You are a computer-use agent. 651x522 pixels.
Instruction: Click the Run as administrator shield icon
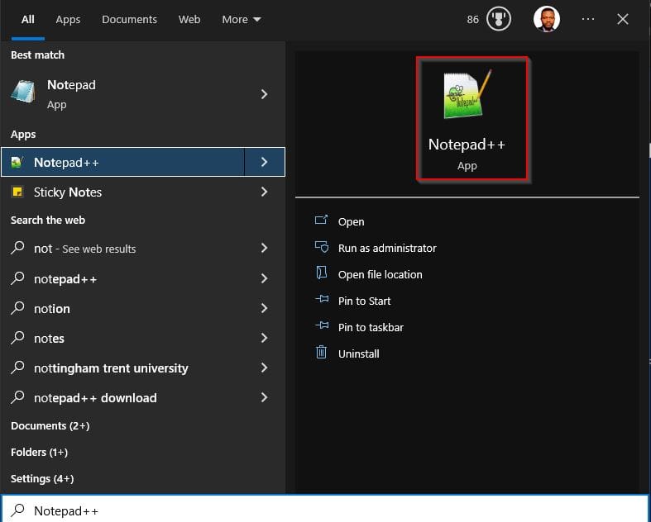pyautogui.click(x=321, y=247)
